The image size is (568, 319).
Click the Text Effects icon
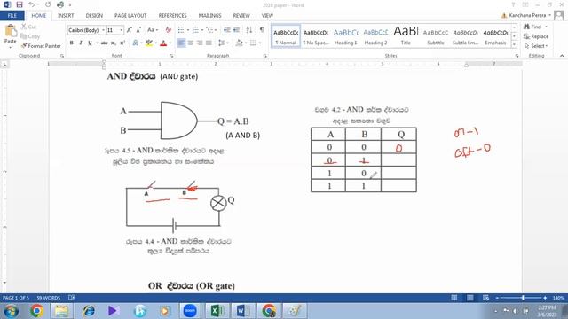136,43
